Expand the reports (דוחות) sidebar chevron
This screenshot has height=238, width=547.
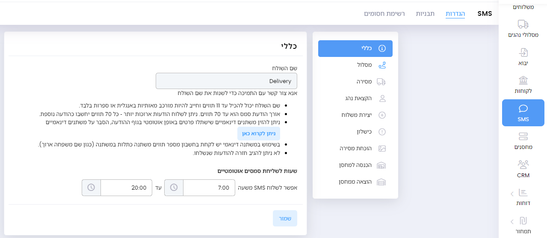click(x=512, y=194)
